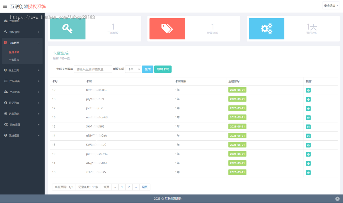343x203 pixels.
Task: Click the blue gears tile for 运行时长
Action: click(266, 29)
